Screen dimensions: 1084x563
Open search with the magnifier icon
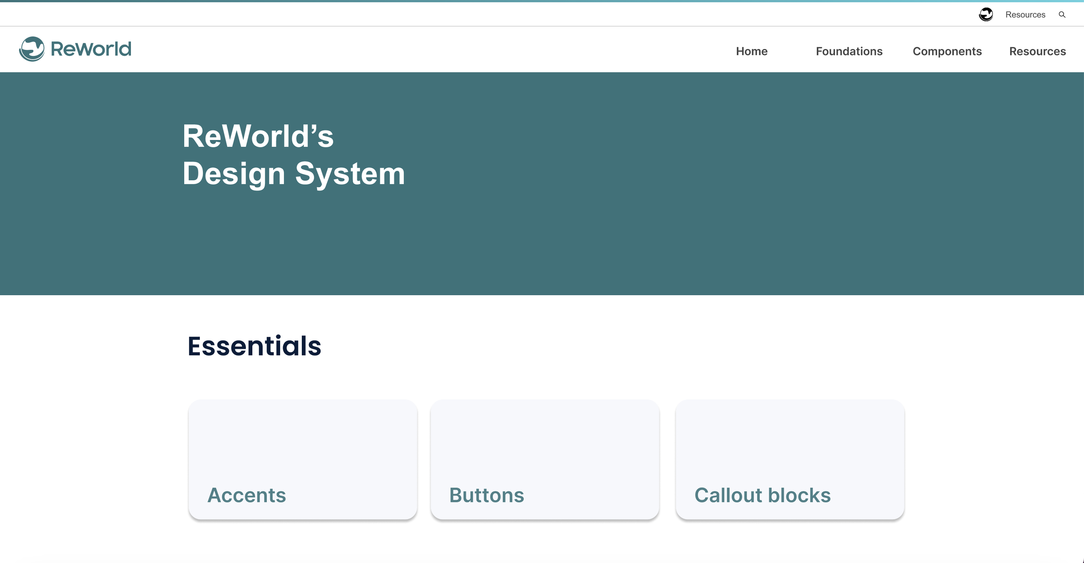(x=1062, y=15)
